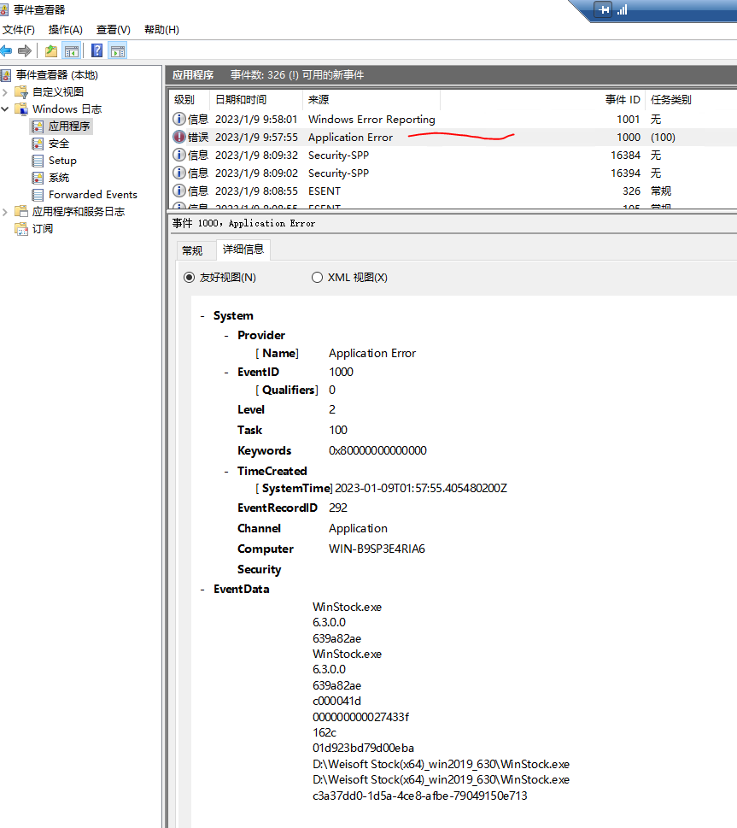Click the Back arrow toolbar icon
This screenshot has width=737, height=828.
(x=7, y=50)
